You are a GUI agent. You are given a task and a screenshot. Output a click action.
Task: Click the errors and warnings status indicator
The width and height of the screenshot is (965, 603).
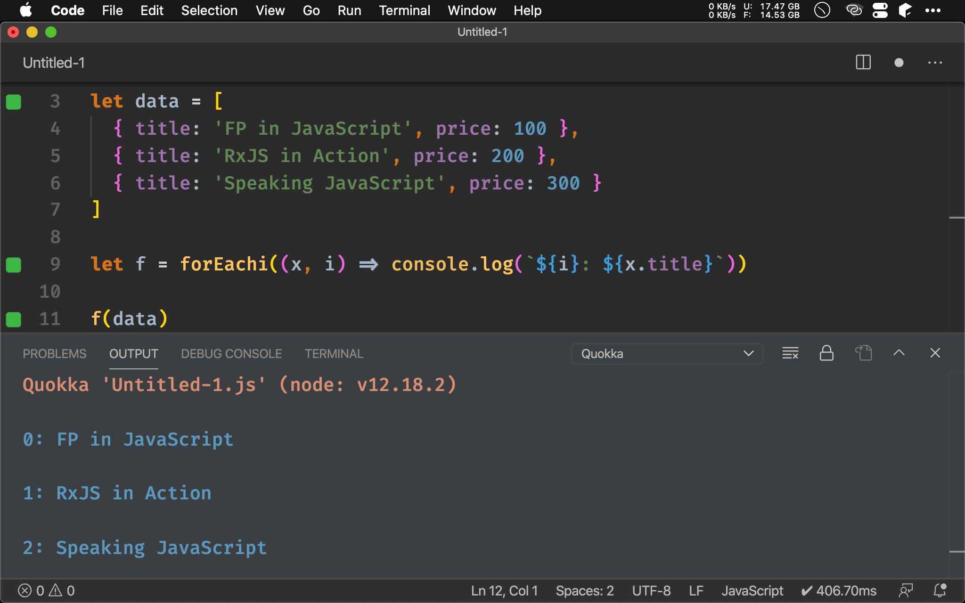[x=46, y=591]
